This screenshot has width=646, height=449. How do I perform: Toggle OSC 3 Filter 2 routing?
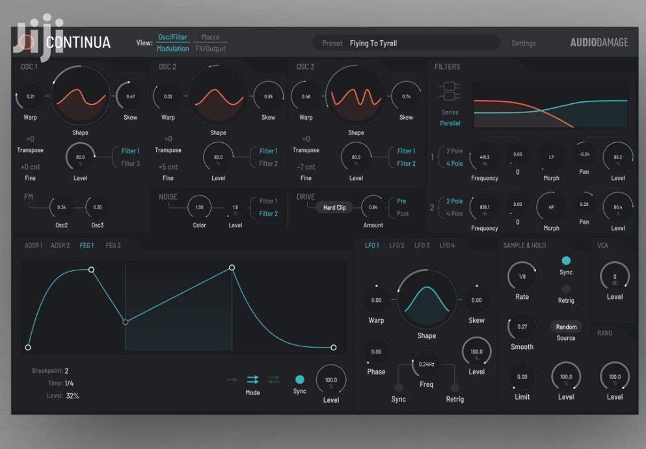click(x=406, y=163)
